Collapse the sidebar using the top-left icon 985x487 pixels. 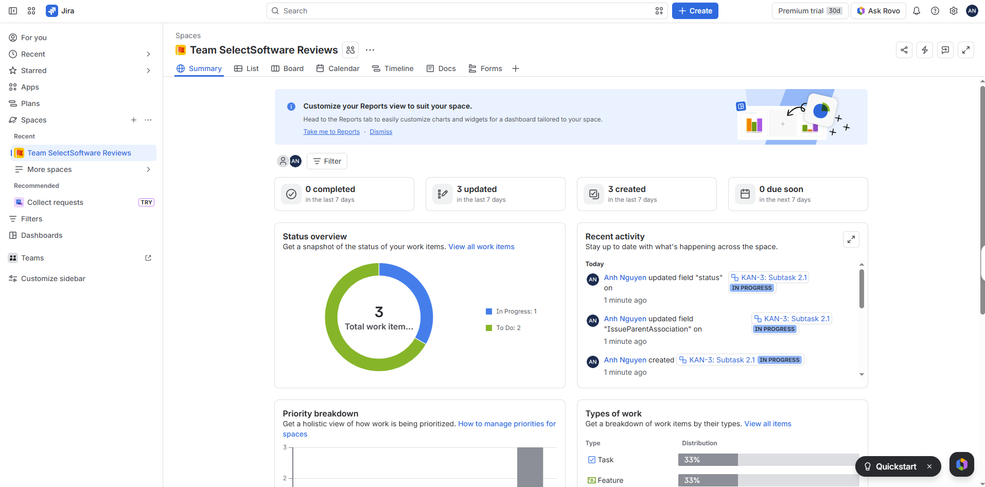(13, 11)
